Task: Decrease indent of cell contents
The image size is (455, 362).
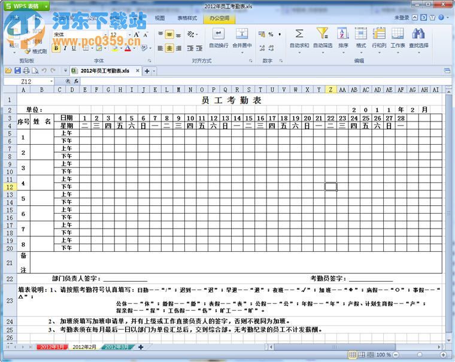Action: coord(190,48)
